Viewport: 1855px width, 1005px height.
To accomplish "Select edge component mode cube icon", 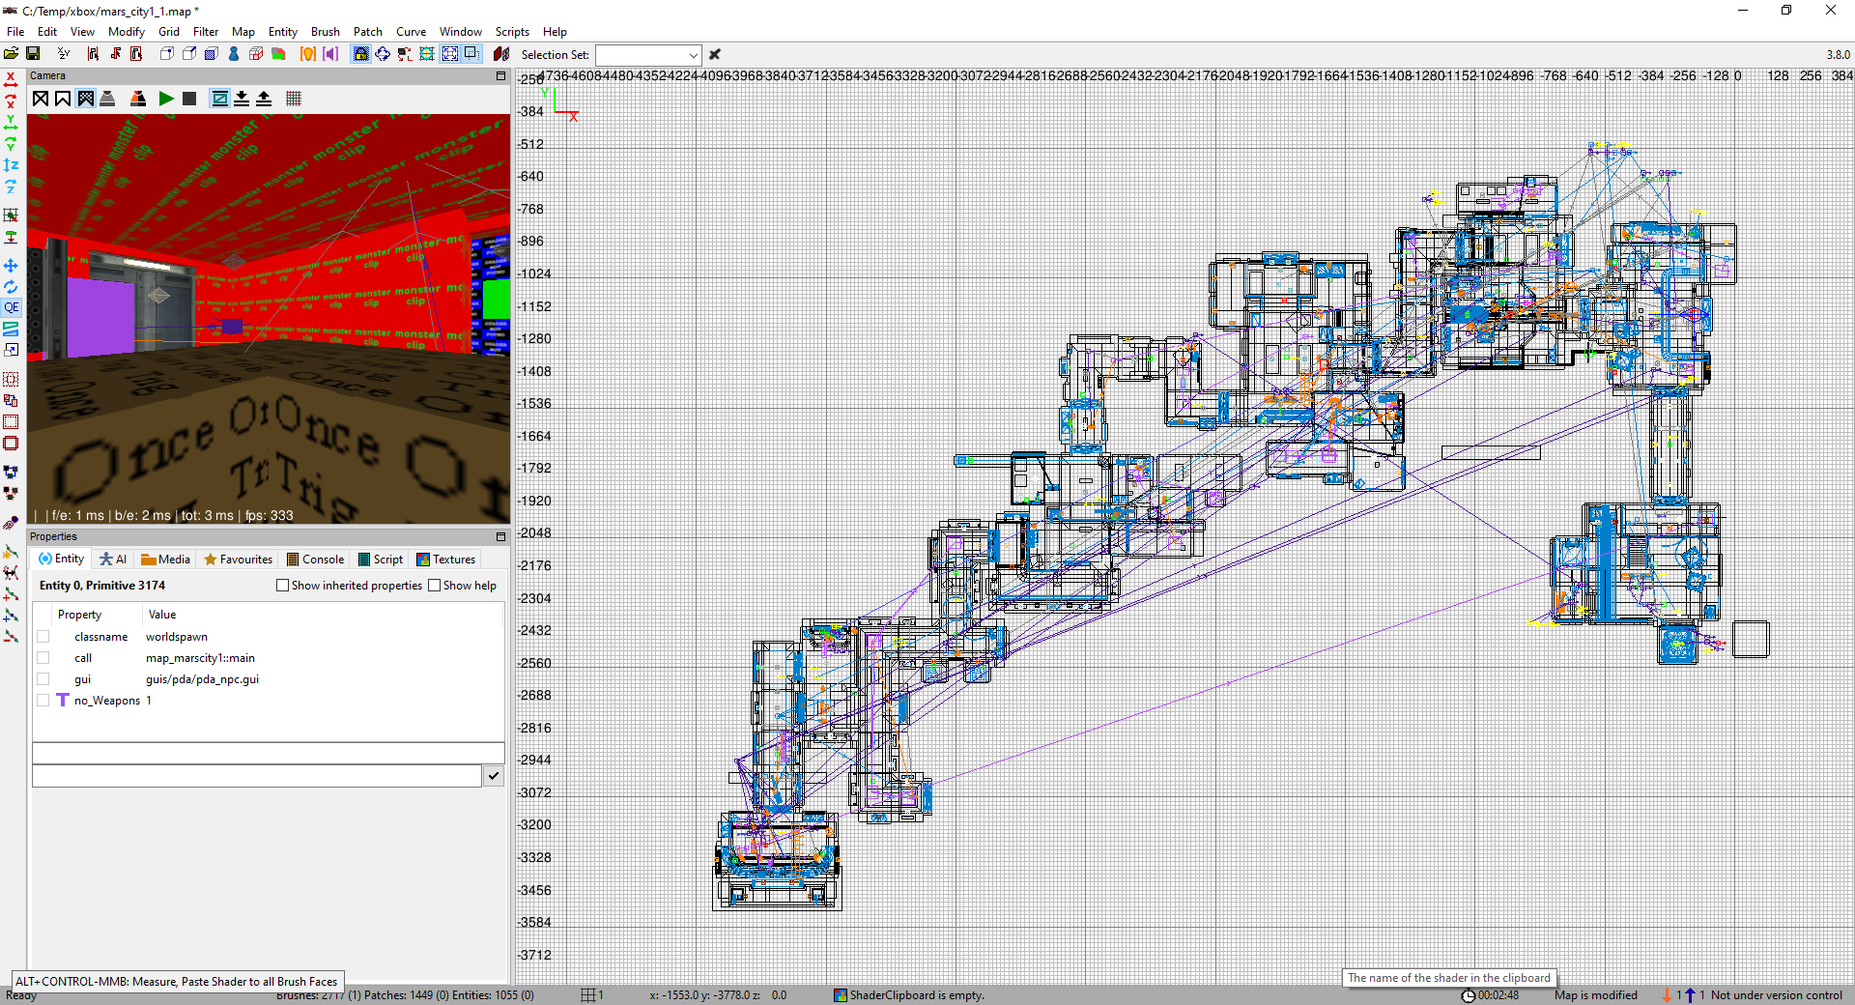I will click(x=189, y=54).
